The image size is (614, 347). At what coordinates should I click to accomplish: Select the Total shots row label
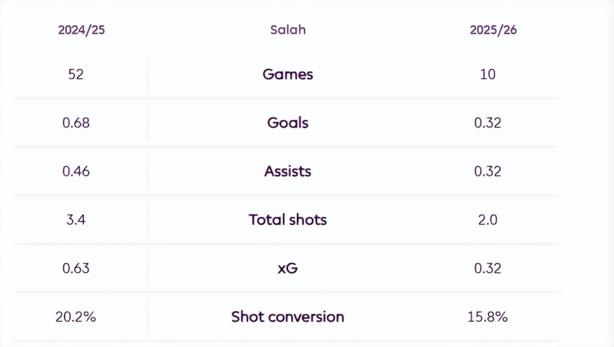(x=288, y=220)
